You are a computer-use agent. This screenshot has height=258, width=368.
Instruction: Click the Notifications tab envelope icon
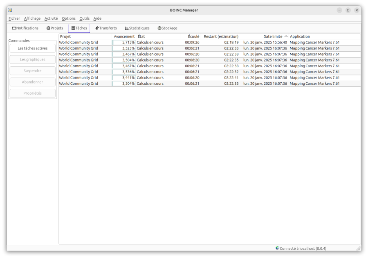point(14,28)
